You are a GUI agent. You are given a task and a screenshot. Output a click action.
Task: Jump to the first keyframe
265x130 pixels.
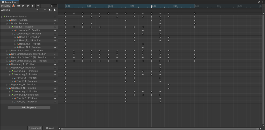[18, 6]
